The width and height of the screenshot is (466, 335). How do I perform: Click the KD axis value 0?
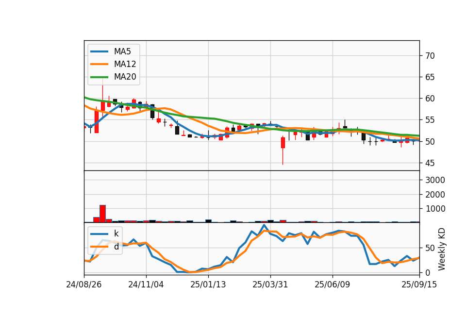[428, 272]
